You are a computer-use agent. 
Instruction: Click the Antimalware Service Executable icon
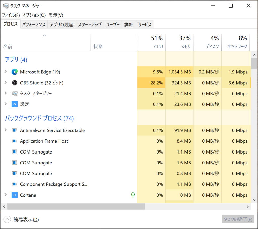14,130
